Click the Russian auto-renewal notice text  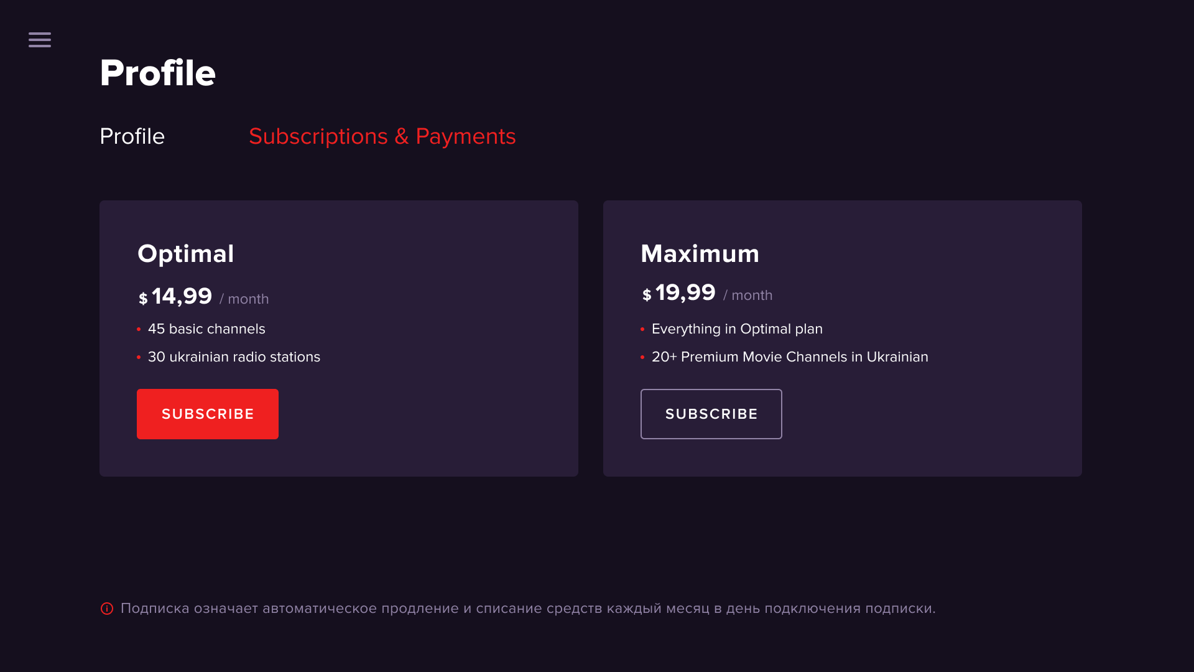[527, 609]
